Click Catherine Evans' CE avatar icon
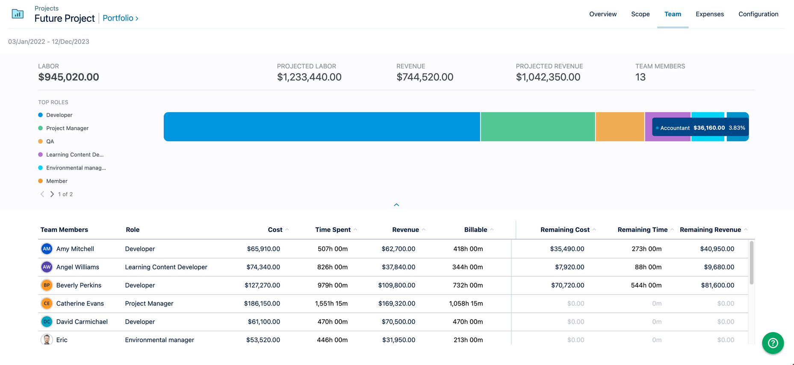 tap(47, 303)
